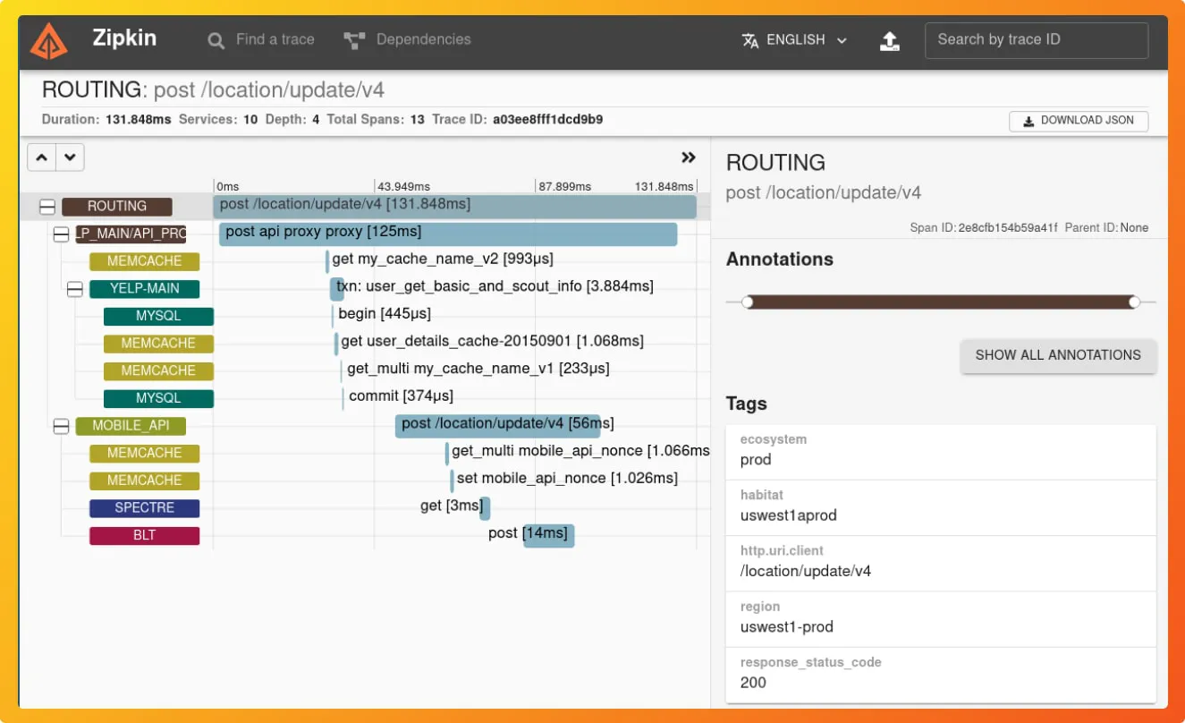The width and height of the screenshot is (1185, 723).
Task: Click Show All Annotations button
Action: tap(1057, 355)
